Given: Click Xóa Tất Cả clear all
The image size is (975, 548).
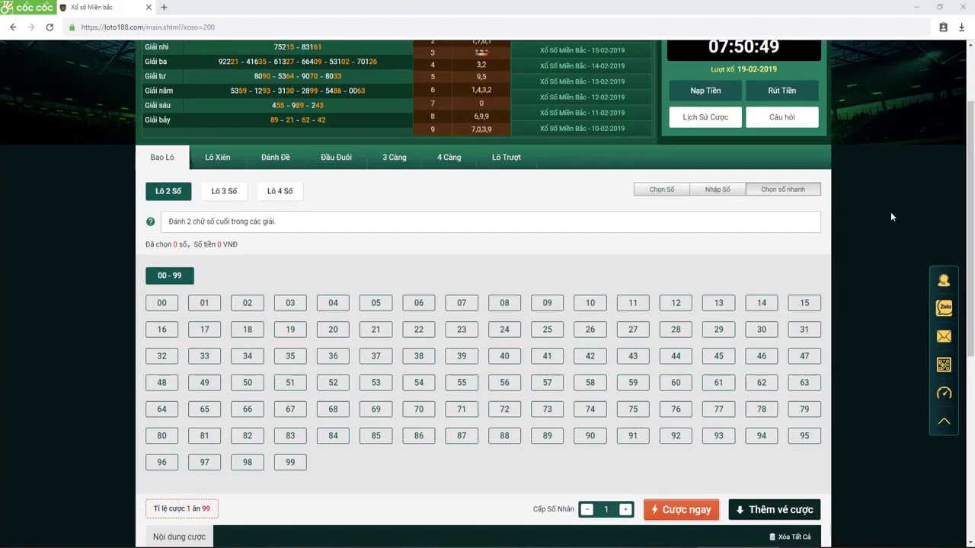Looking at the screenshot, I should tap(790, 537).
